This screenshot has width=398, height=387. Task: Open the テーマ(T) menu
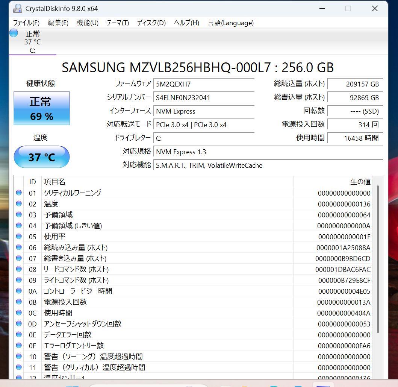[x=118, y=23]
